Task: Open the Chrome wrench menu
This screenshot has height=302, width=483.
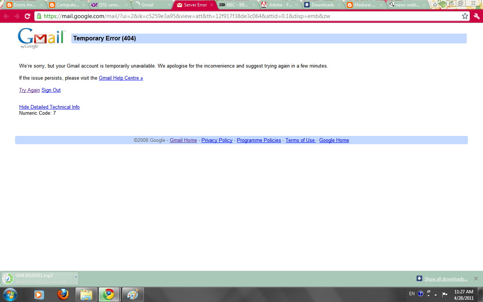Action: point(477,16)
